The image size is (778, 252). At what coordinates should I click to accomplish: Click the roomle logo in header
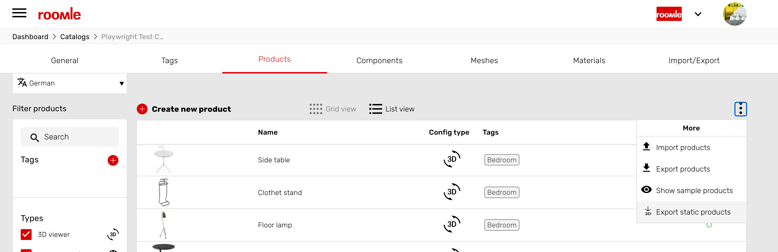click(60, 14)
